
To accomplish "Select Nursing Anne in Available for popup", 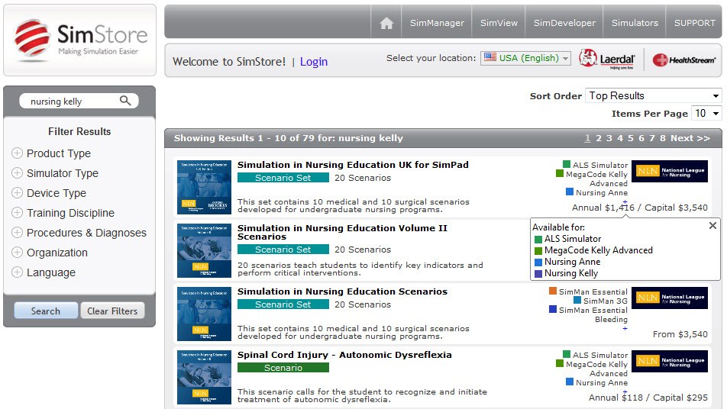I will click(572, 262).
